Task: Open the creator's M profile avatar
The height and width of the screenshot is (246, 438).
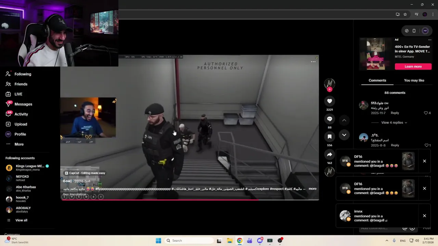Action: (x=330, y=83)
